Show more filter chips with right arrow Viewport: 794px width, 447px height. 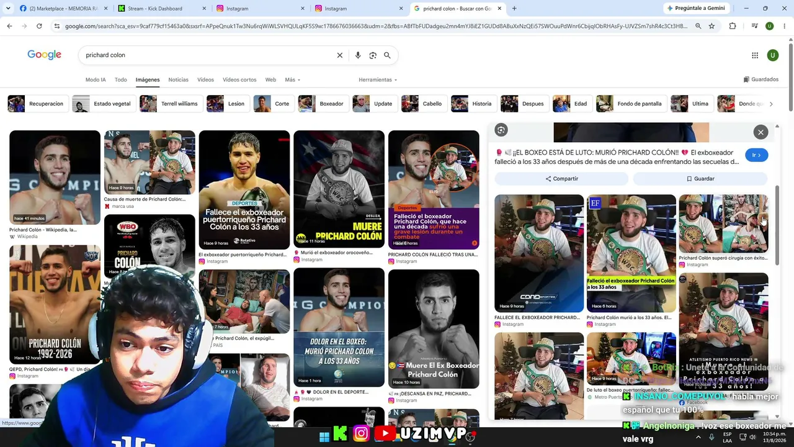(x=770, y=104)
